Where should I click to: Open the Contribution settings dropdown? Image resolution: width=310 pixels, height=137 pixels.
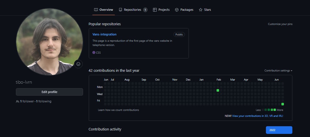click(278, 71)
